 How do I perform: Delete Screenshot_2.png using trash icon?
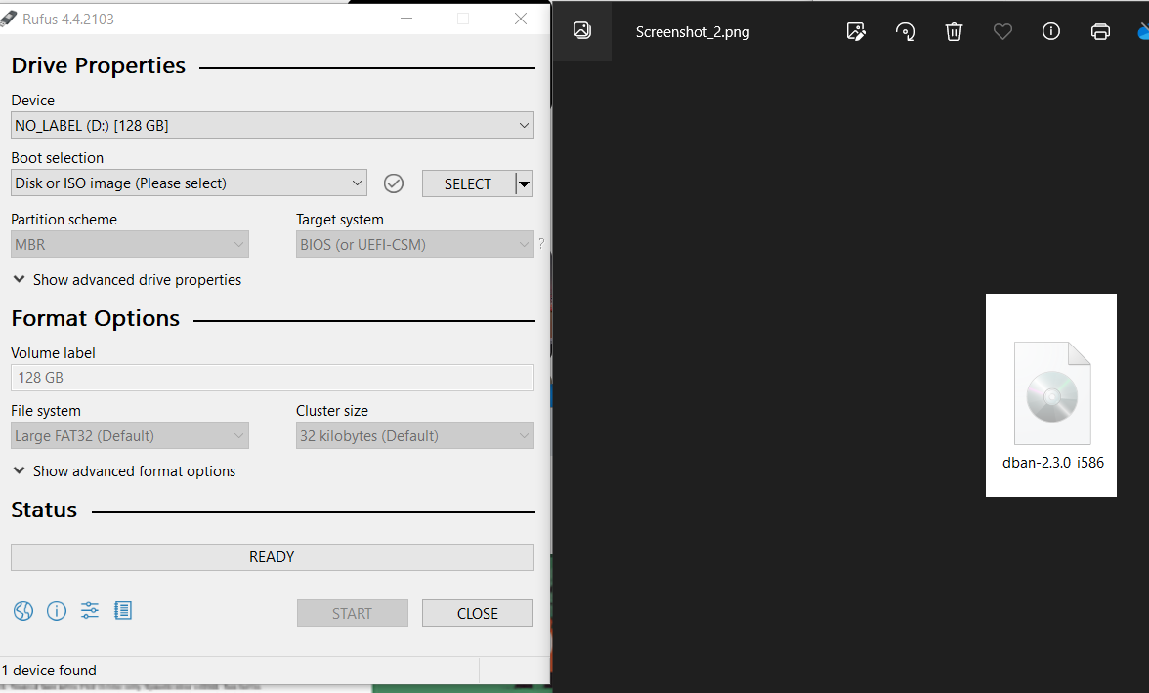[x=954, y=31]
